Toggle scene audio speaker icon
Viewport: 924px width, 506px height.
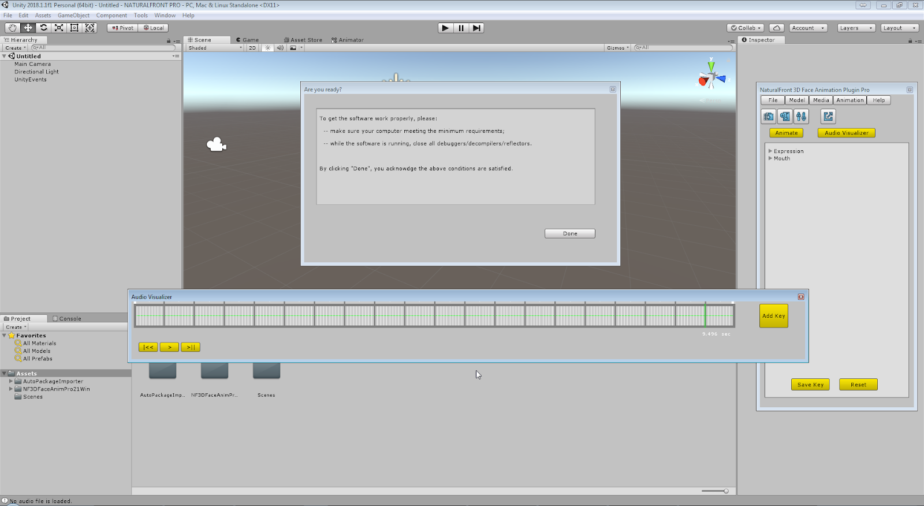280,48
